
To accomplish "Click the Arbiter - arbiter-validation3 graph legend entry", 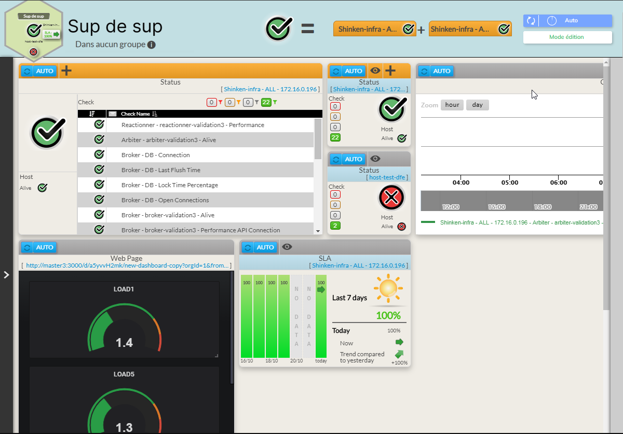I will pyautogui.click(x=512, y=222).
